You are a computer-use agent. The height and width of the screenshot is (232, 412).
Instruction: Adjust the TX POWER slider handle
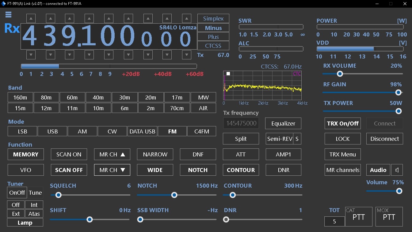tap(399, 111)
